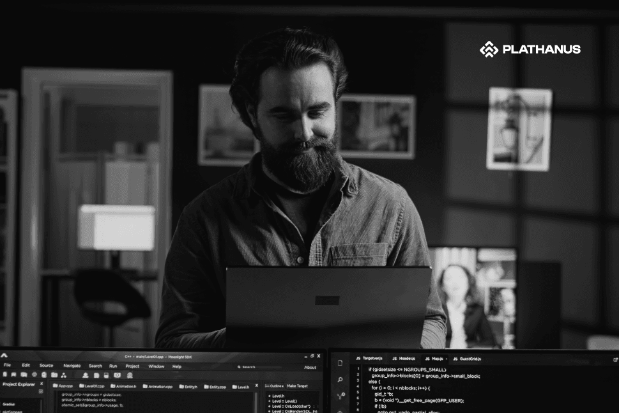The image size is (619, 413).
Task: Open the Navigate menu
Action: click(72, 366)
